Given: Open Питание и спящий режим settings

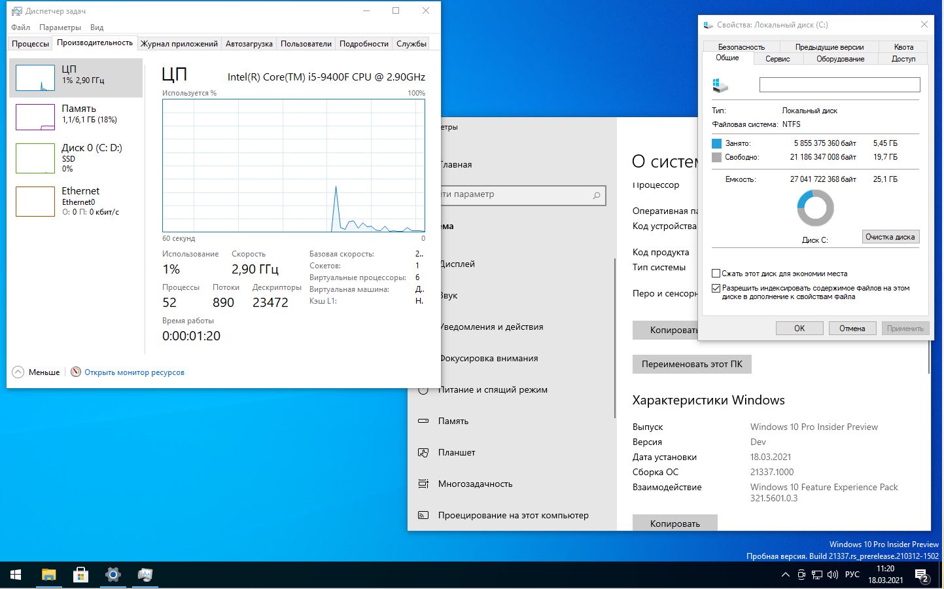Looking at the screenshot, I should tap(493, 389).
